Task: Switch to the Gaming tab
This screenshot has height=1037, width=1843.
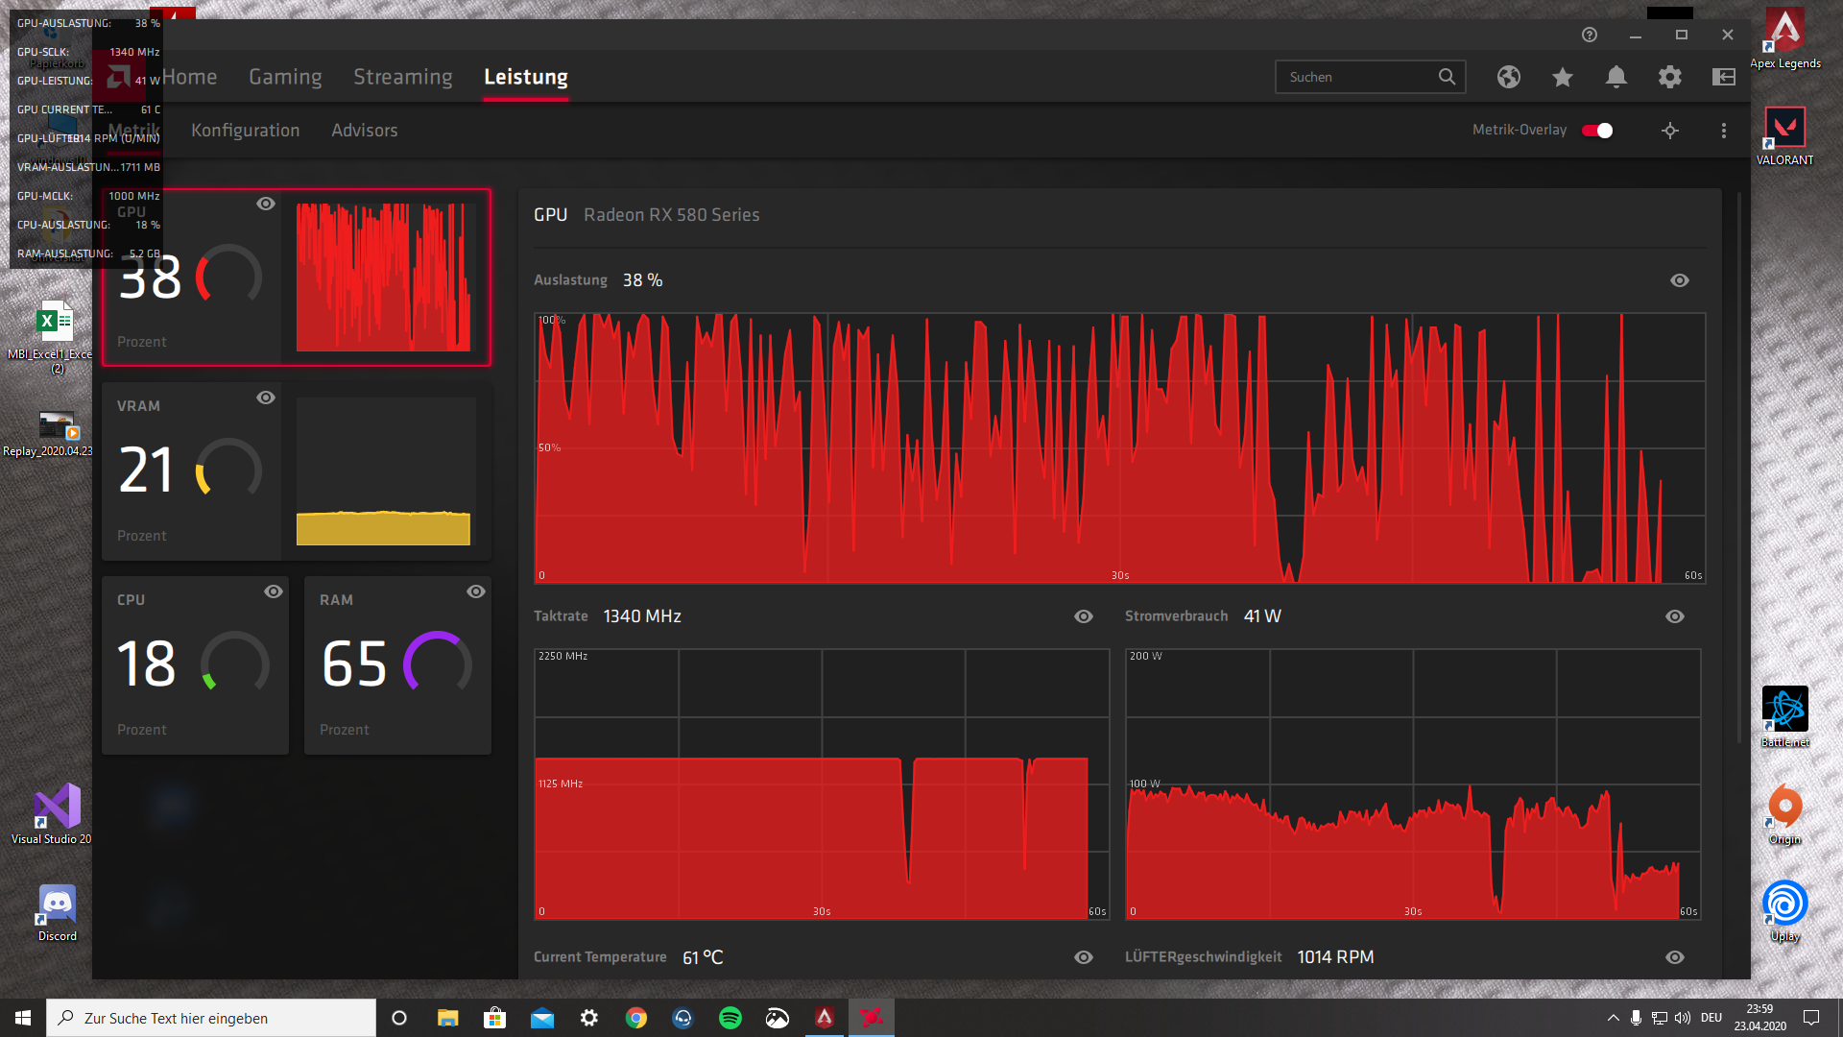Action: [285, 77]
